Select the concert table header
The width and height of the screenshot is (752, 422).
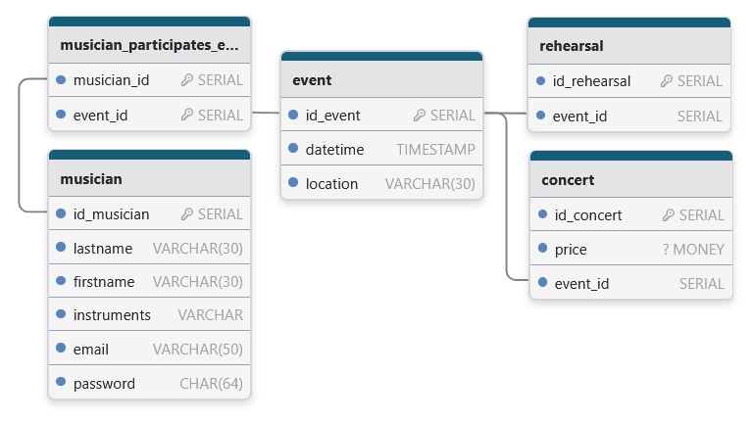630,180
